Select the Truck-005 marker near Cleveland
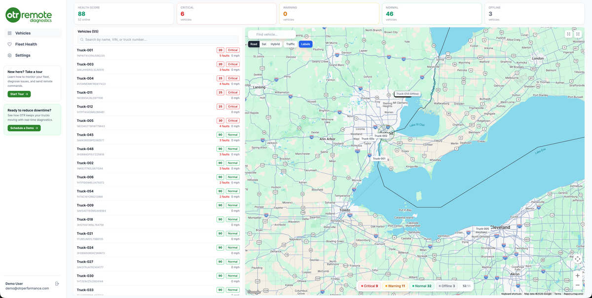The height and width of the screenshot is (298, 592). [x=482, y=228]
